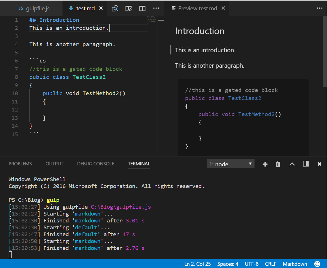Close the Preview test.md tab

(x=223, y=8)
